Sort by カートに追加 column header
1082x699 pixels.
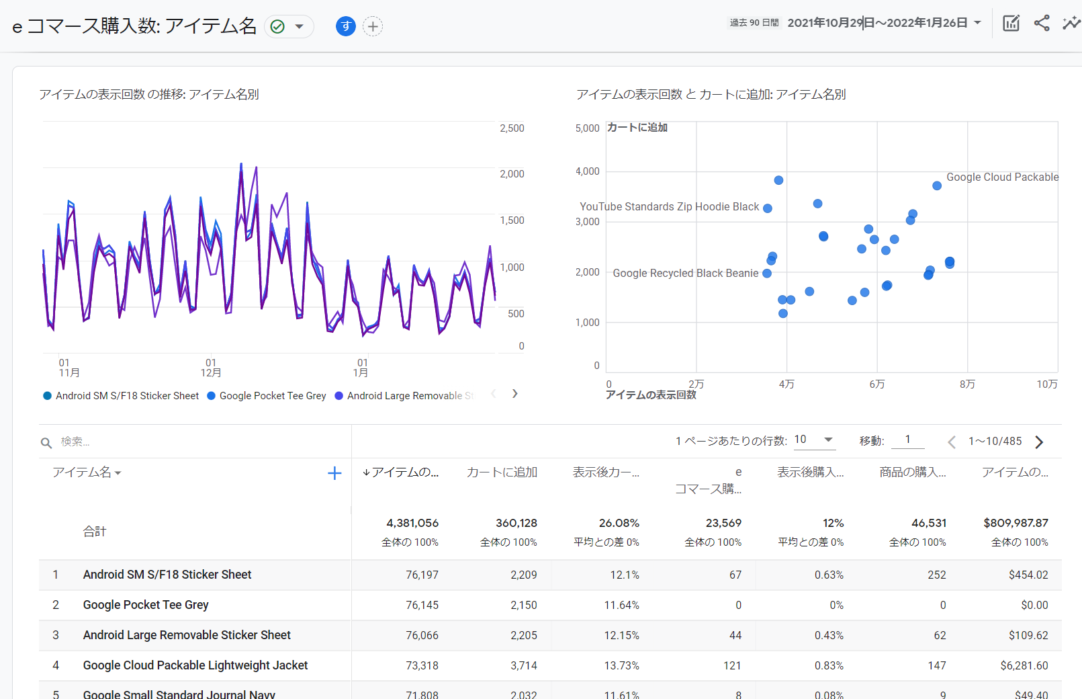(x=502, y=472)
